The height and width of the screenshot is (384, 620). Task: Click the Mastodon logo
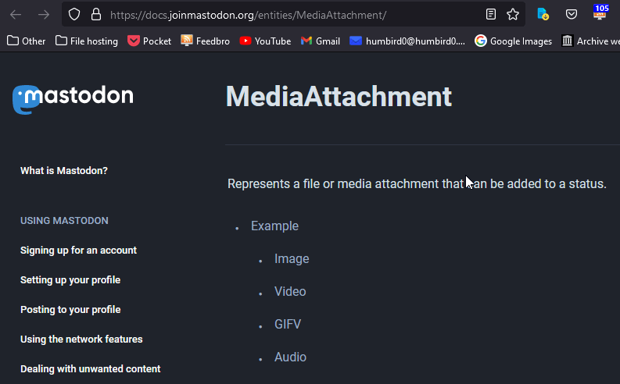[73, 98]
